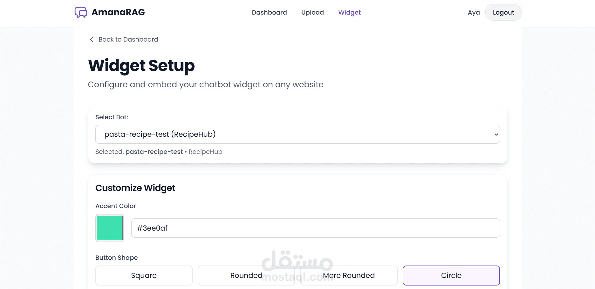Switch to the Widget nav item
595x289 pixels.
(x=349, y=12)
